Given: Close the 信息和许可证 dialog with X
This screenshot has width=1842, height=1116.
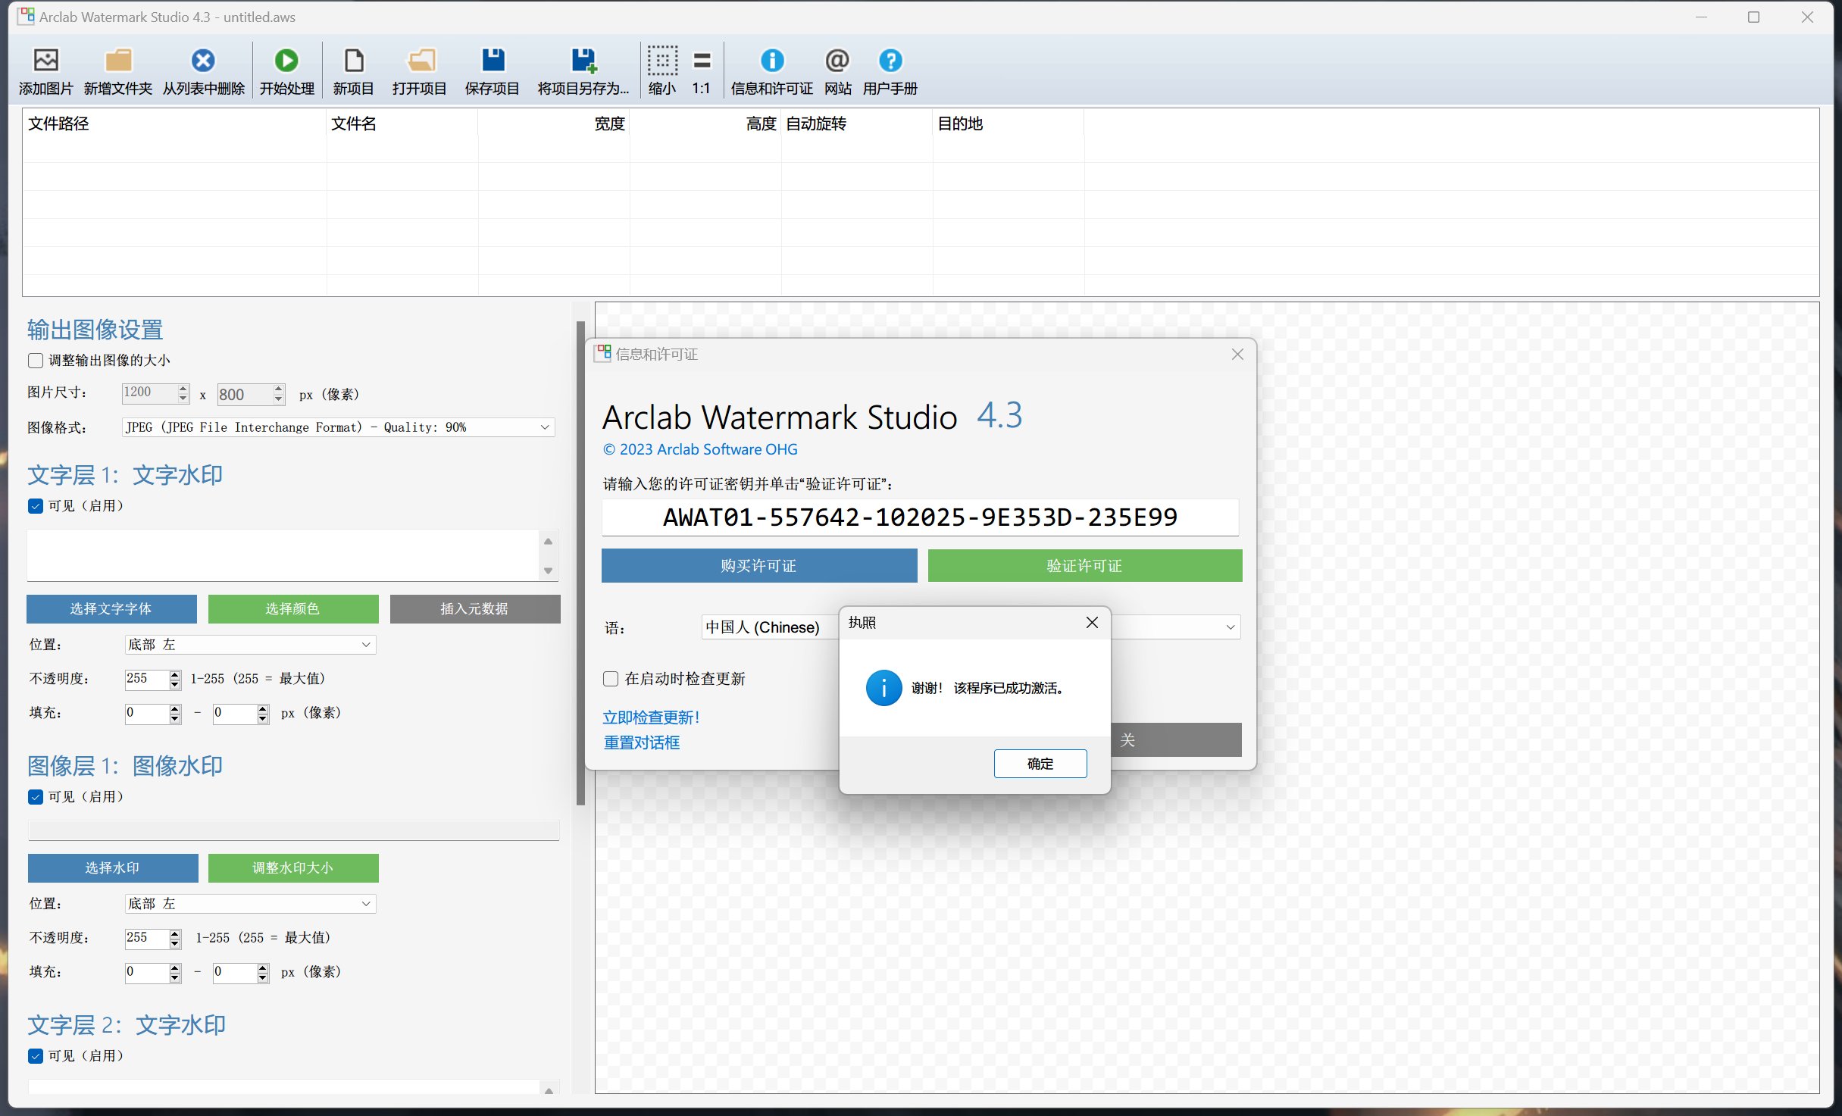Looking at the screenshot, I should [x=1237, y=354].
